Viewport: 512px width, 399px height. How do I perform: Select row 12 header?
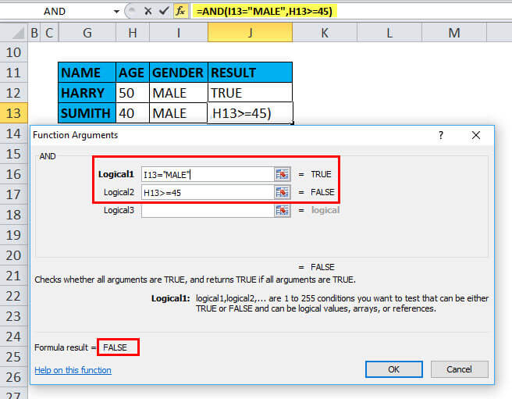[x=14, y=93]
